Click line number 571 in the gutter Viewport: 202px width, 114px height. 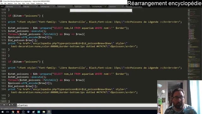pos(3,16)
